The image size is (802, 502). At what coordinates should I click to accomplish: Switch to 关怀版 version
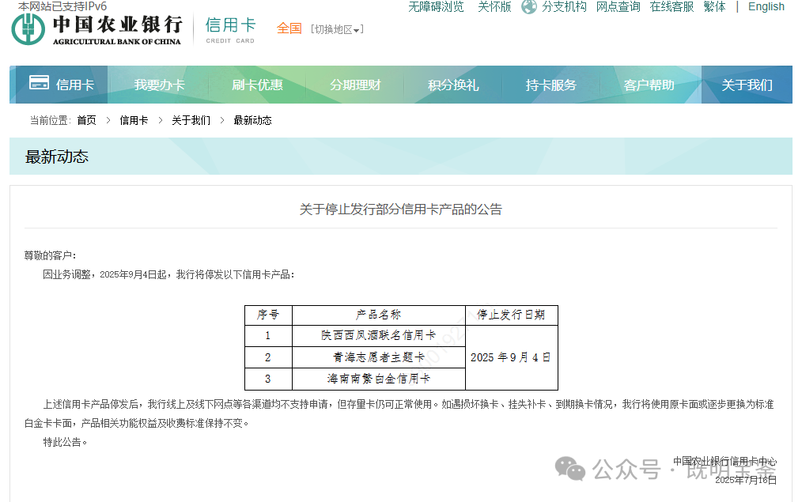click(x=494, y=7)
